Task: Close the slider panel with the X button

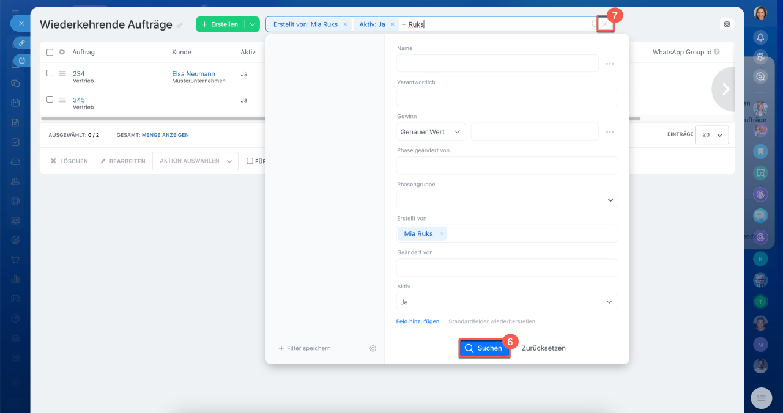Action: [21, 23]
